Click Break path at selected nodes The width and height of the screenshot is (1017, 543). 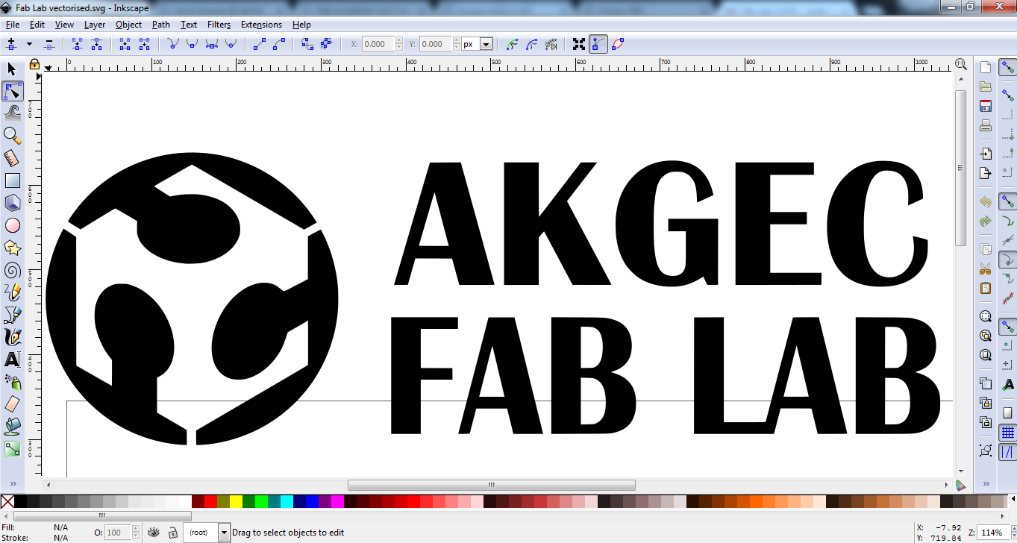pyautogui.click(x=96, y=44)
